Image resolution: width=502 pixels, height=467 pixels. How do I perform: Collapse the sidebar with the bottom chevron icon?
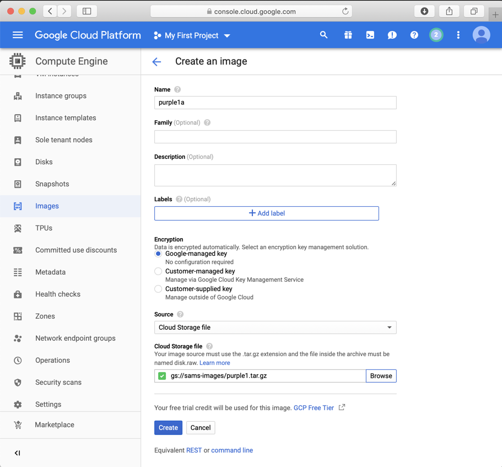18,453
